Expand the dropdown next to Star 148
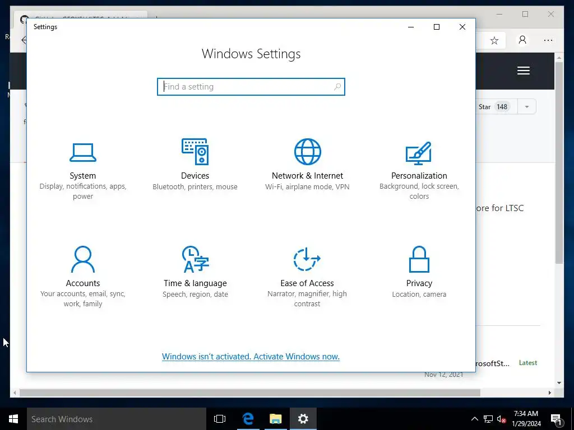574x430 pixels. point(527,107)
